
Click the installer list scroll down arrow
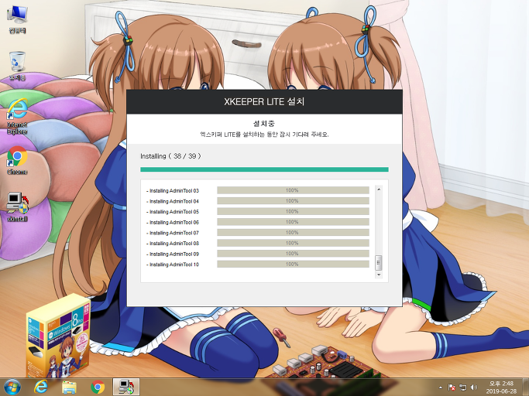(x=379, y=275)
